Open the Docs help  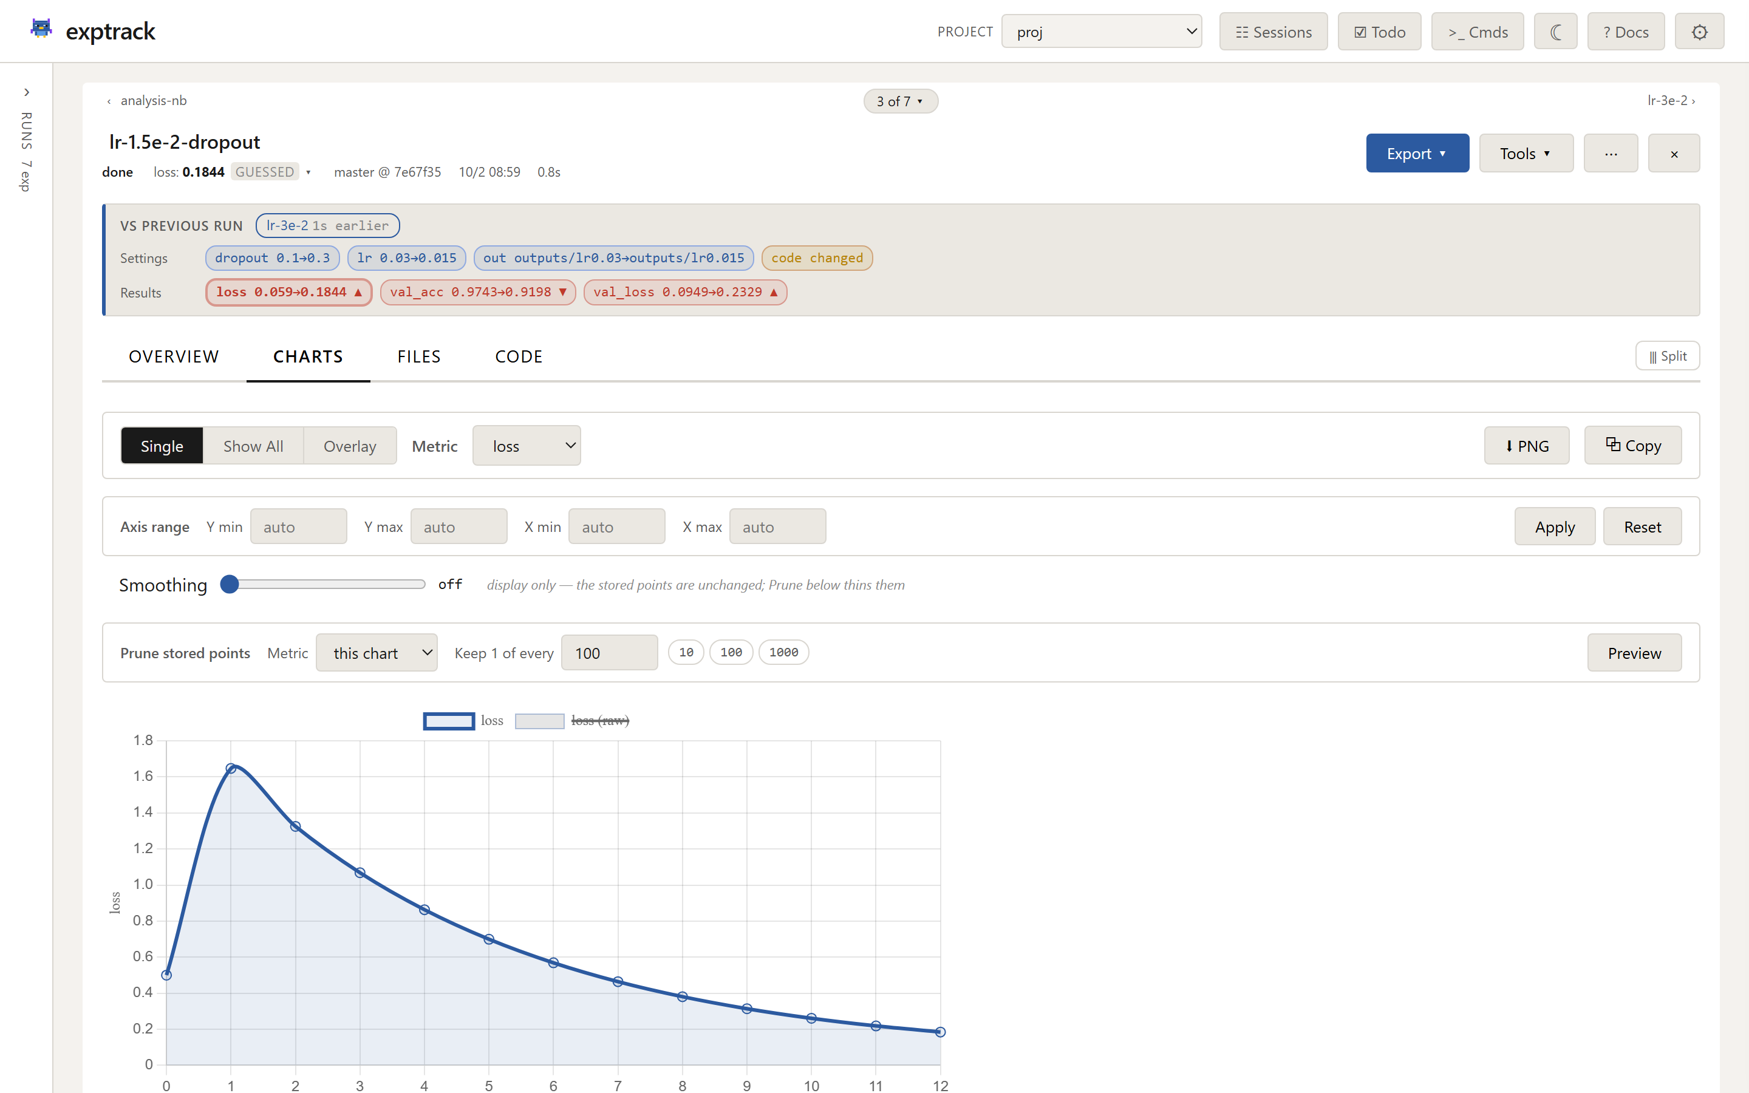1625,32
